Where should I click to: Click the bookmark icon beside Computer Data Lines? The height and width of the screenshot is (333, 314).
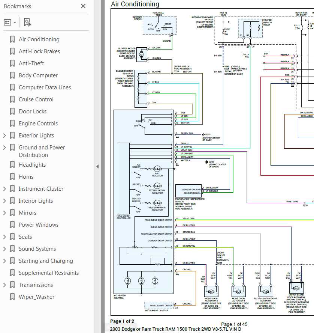click(x=12, y=87)
